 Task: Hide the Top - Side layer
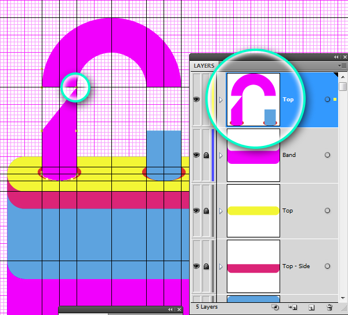point(197,266)
